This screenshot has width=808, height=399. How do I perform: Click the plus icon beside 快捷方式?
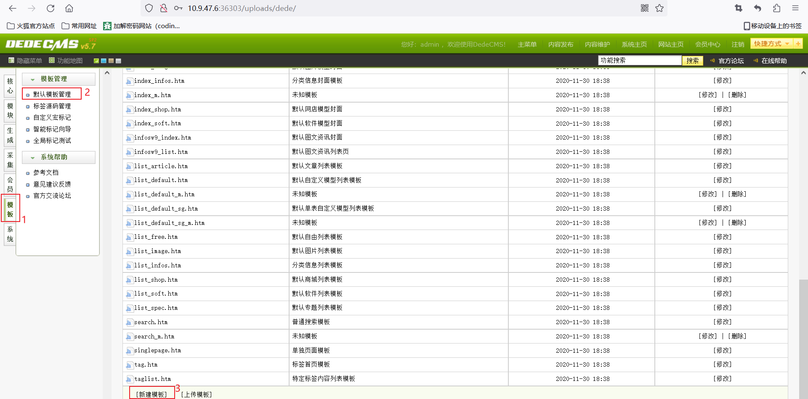click(x=798, y=44)
